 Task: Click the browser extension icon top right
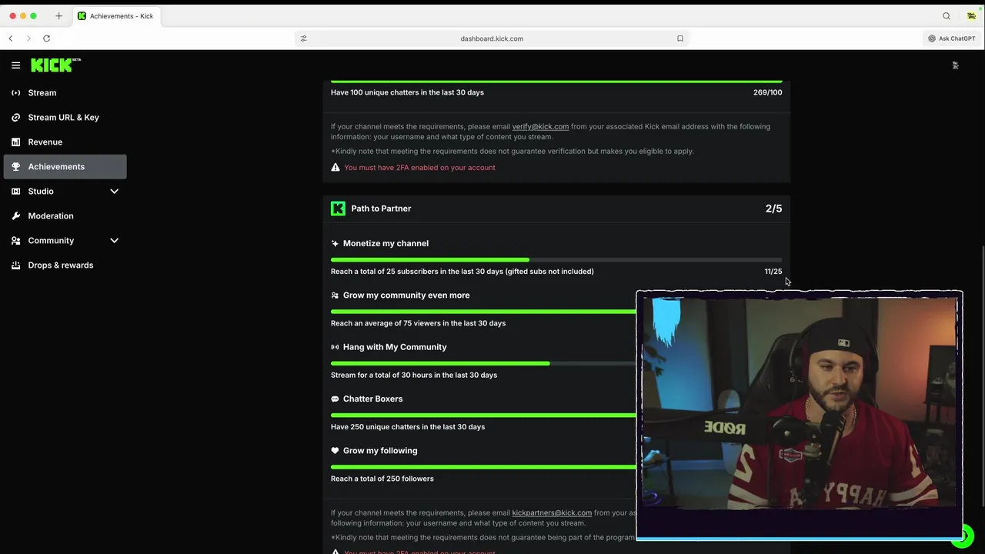pyautogui.click(x=971, y=16)
